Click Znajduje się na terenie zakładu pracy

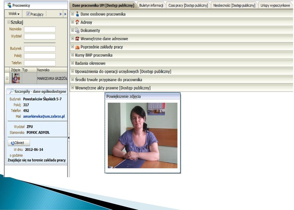(x=36, y=160)
